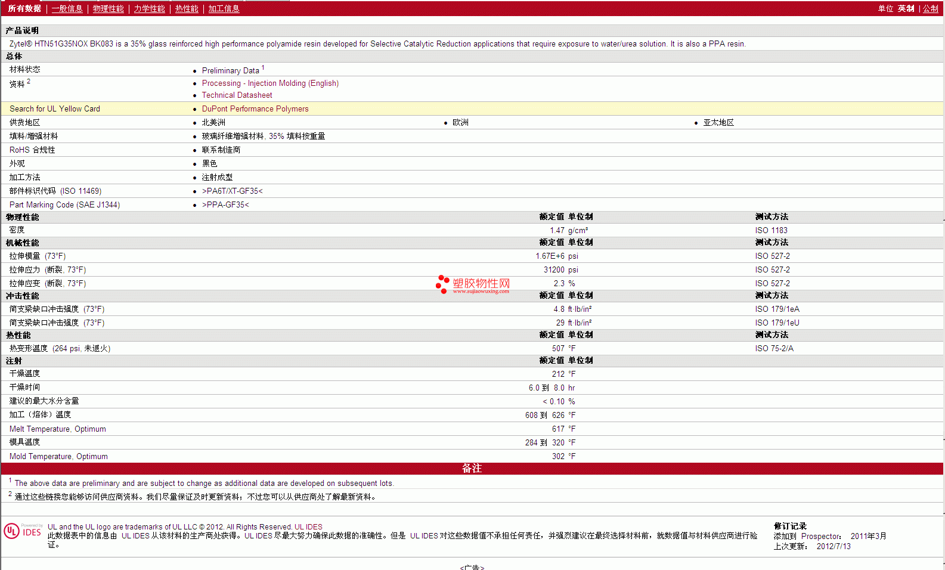The width and height of the screenshot is (945, 570).
Task: Show the 加工信息 tab
Action: pos(224,8)
